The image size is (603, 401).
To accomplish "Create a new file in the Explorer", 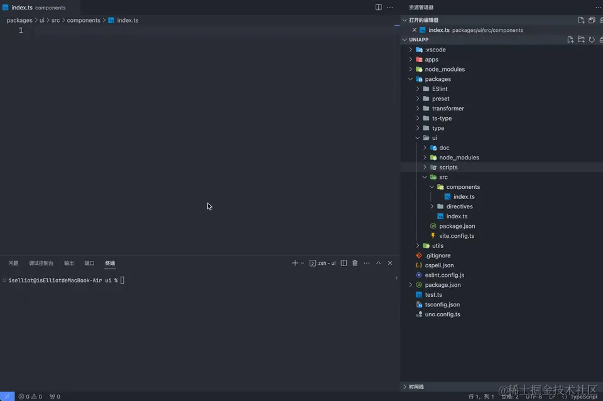I will [570, 40].
